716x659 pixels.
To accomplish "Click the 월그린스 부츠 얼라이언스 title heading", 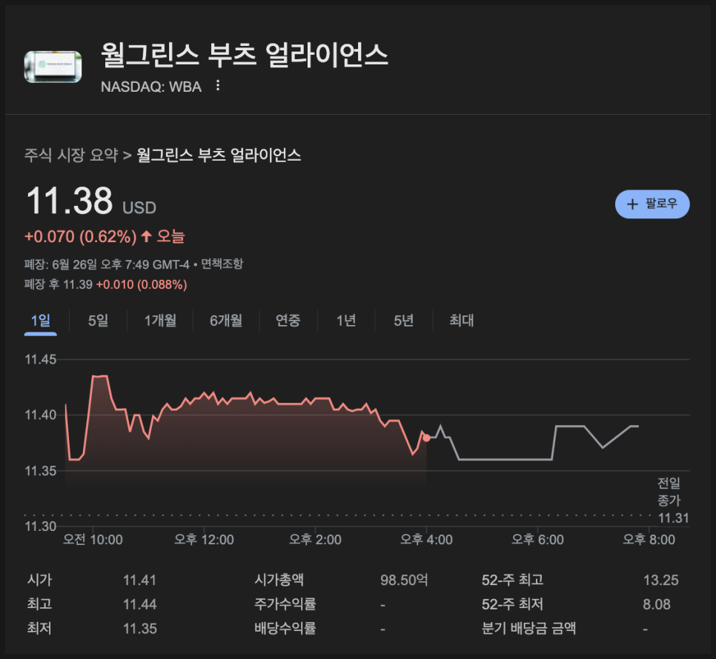I will click(245, 55).
